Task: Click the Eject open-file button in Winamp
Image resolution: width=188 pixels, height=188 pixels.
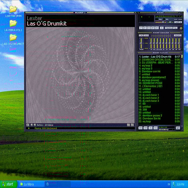Action: [x=162, y=28]
